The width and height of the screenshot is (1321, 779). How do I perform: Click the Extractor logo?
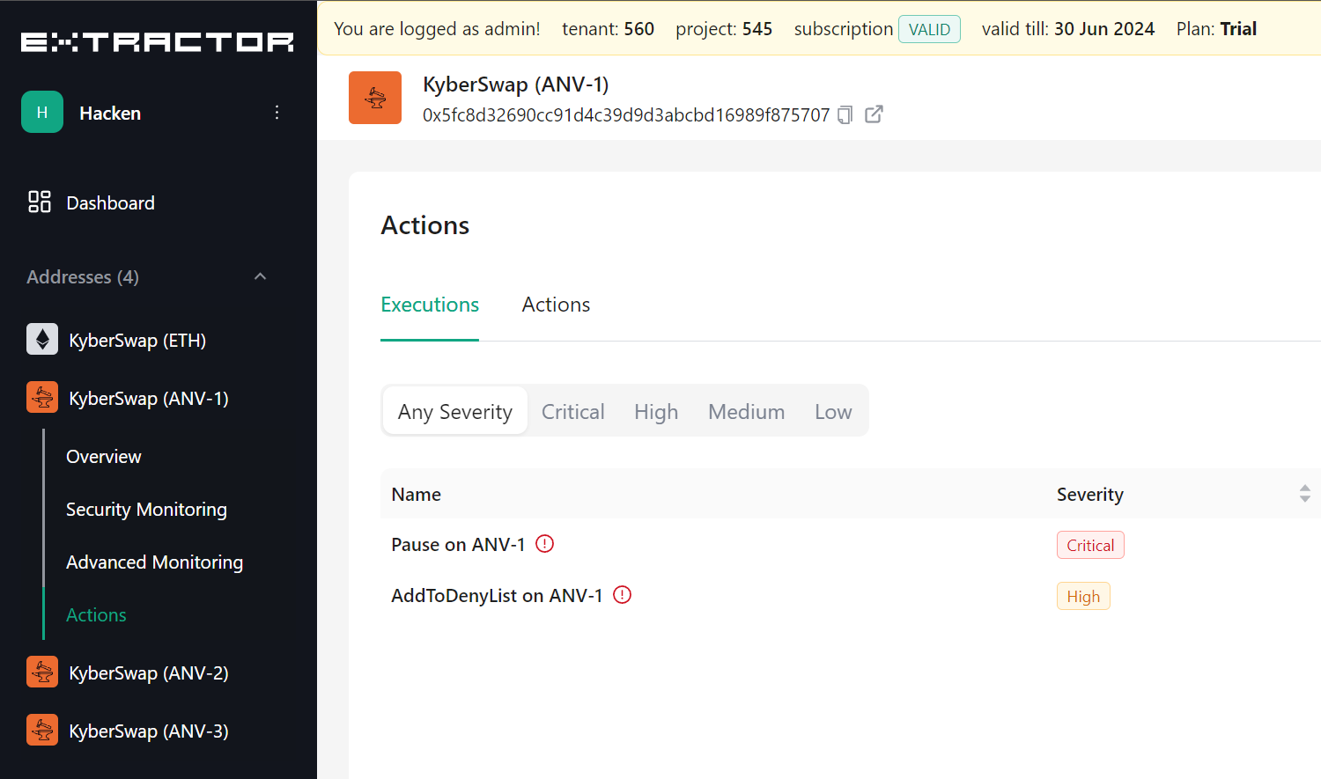click(158, 42)
